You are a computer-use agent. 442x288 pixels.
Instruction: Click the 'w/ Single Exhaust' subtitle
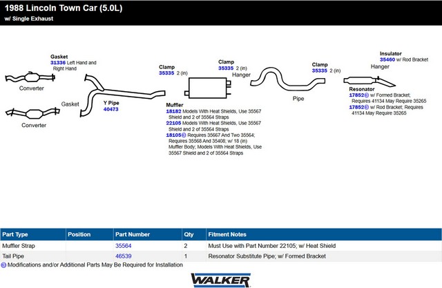pyautogui.click(x=29, y=19)
